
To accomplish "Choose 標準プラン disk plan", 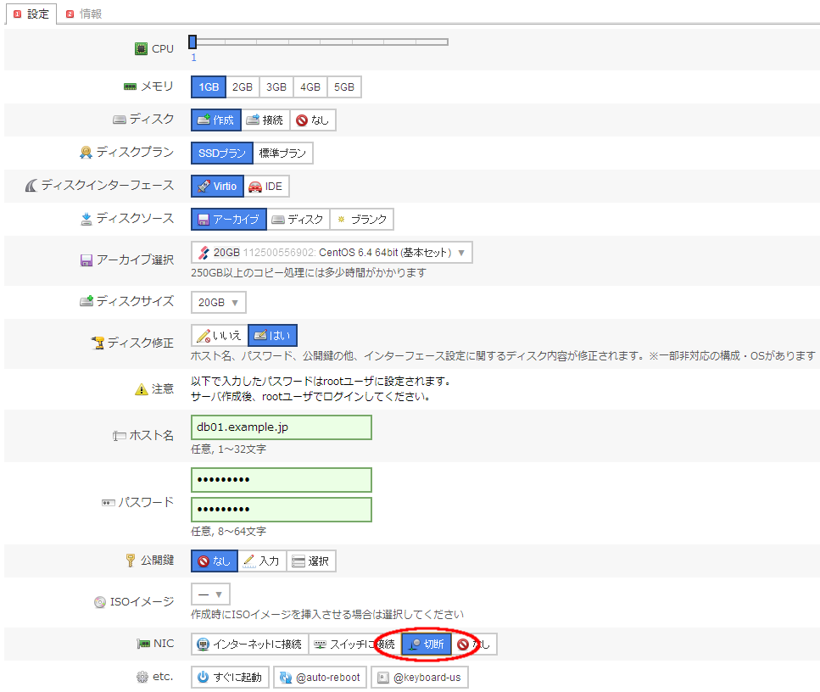I will (283, 153).
